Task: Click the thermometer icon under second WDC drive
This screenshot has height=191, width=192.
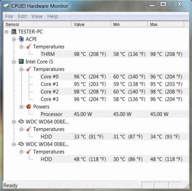Action: click(29, 152)
